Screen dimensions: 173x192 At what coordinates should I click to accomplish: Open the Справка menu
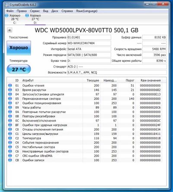point(67,11)
